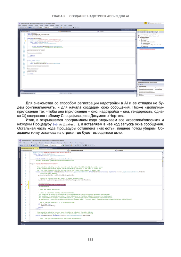Click Пуск start button in lower screenshot

coord(66,146)
